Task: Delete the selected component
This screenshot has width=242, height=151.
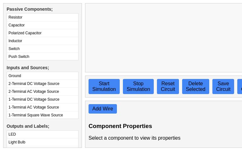Action: pos(196,87)
